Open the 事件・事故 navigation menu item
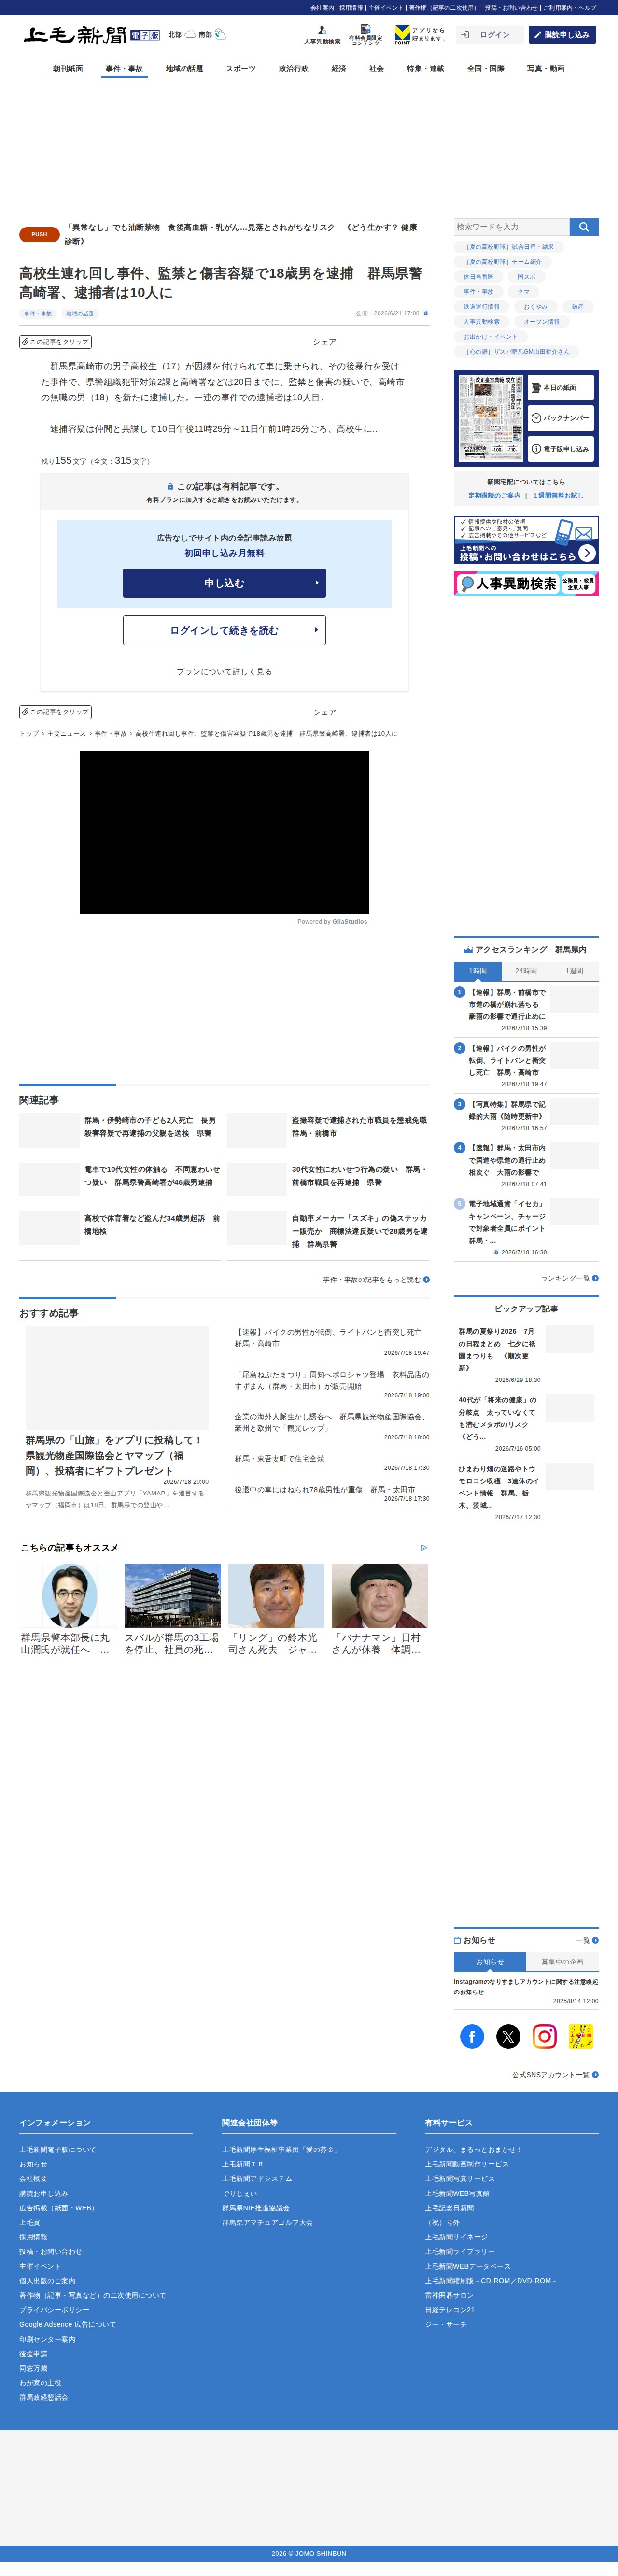This screenshot has width=618, height=2576. tap(124, 69)
